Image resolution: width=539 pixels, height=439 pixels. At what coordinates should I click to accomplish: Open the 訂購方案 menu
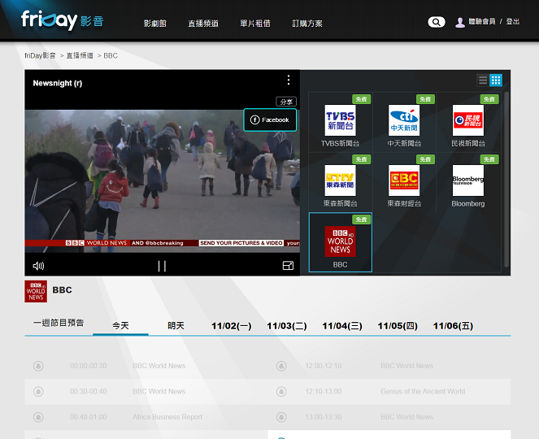[307, 24]
